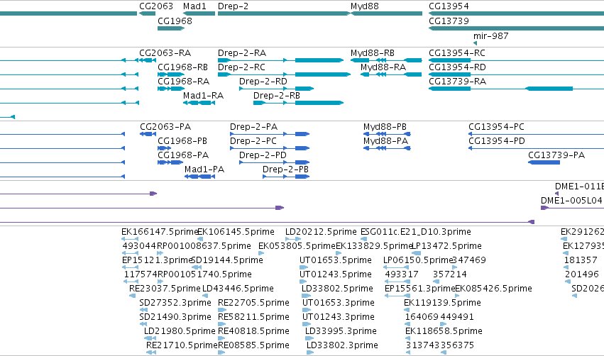Click the RE40818.5prime EST label
The width and height of the screenshot is (604, 356).
(x=253, y=331)
